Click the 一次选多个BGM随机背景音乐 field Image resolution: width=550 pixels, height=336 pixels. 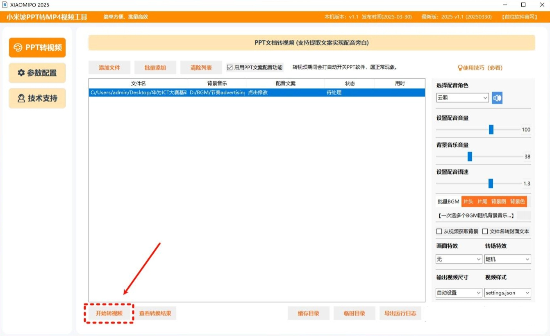[476, 215]
